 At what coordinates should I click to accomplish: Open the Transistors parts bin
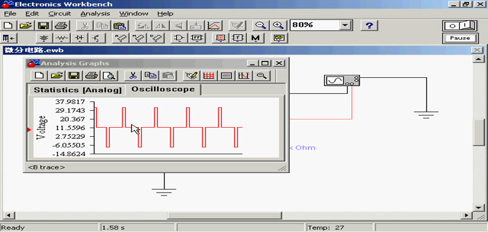[97, 38]
